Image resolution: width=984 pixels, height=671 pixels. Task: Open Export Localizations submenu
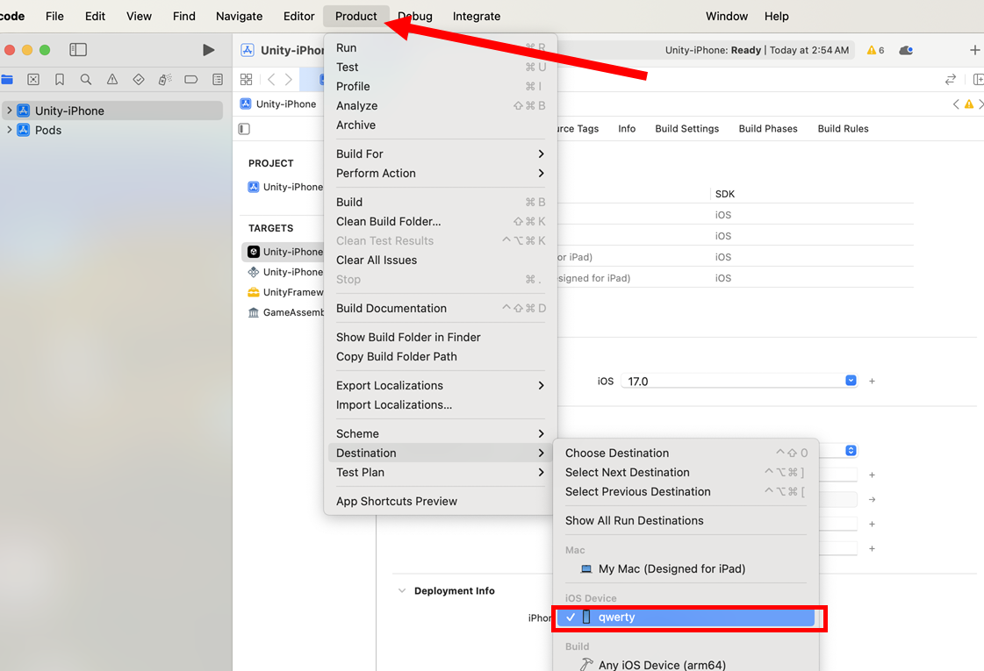pos(439,386)
